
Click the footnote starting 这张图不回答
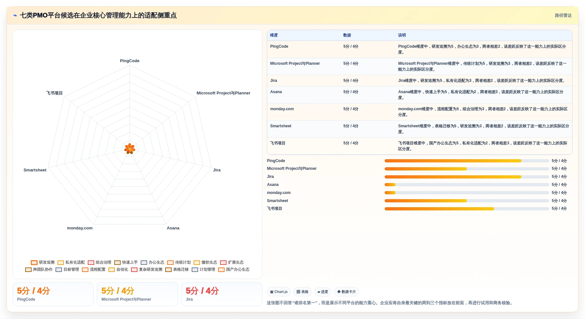point(390,303)
